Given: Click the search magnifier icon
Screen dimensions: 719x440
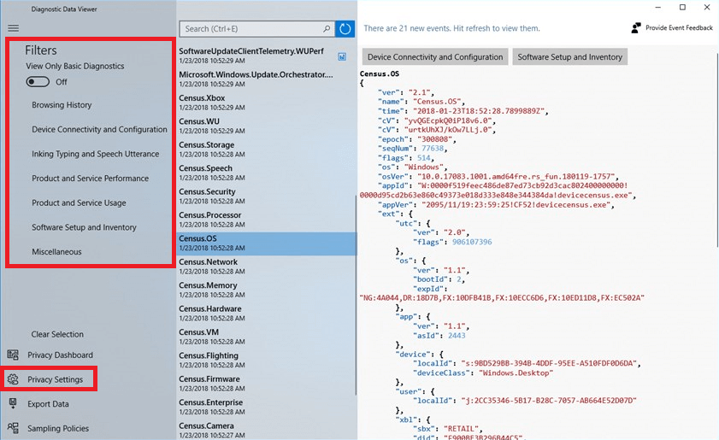Looking at the screenshot, I should (327, 29).
